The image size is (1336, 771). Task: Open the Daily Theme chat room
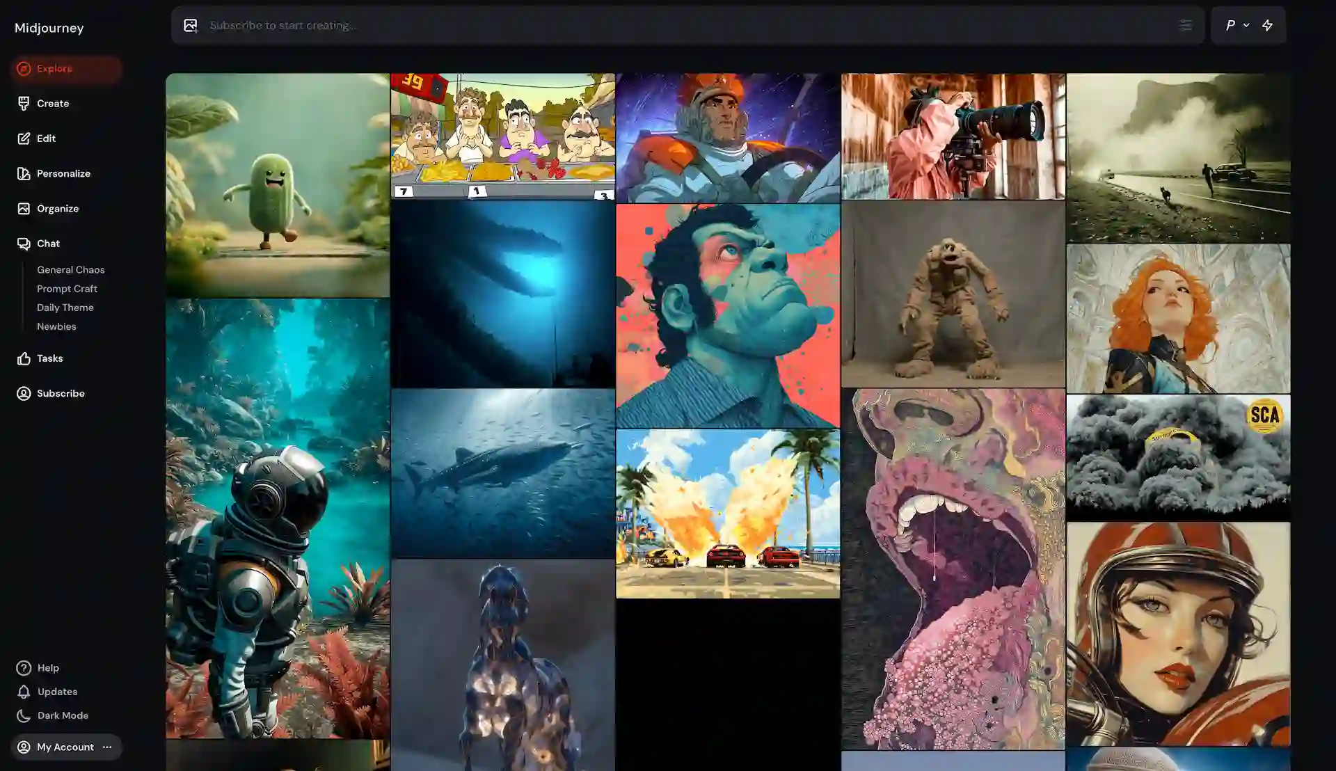tap(65, 308)
